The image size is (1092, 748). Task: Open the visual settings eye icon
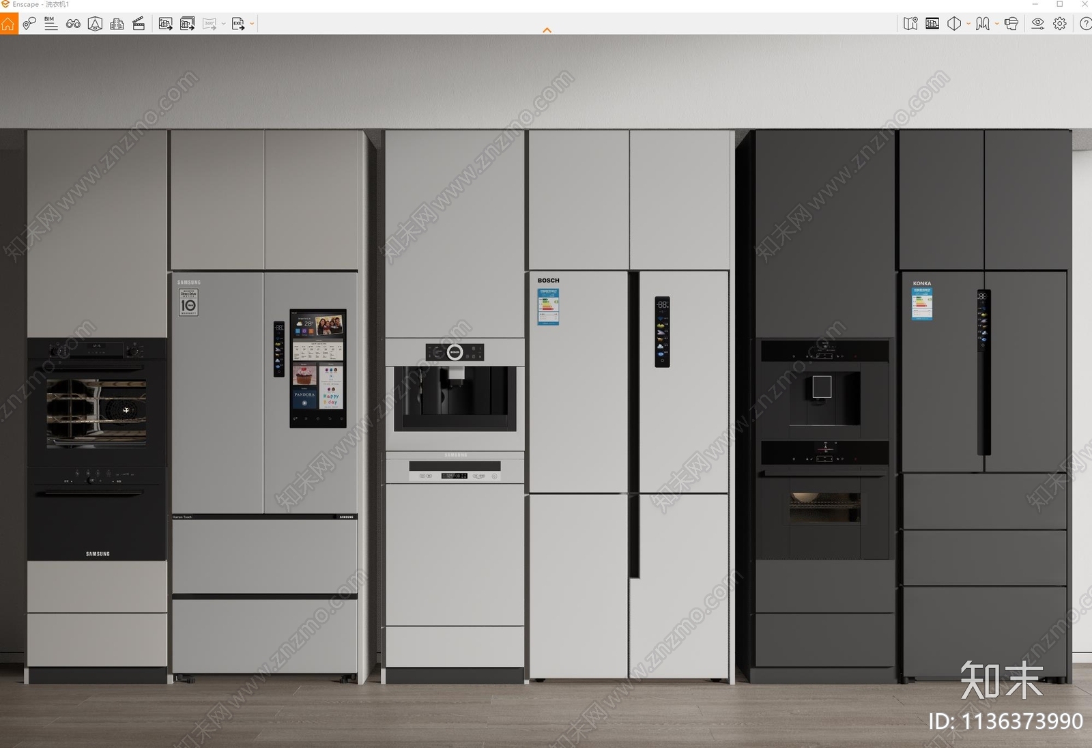point(1037,24)
